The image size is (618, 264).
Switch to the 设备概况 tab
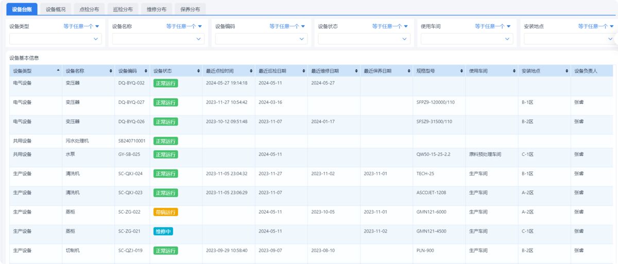[x=55, y=9]
